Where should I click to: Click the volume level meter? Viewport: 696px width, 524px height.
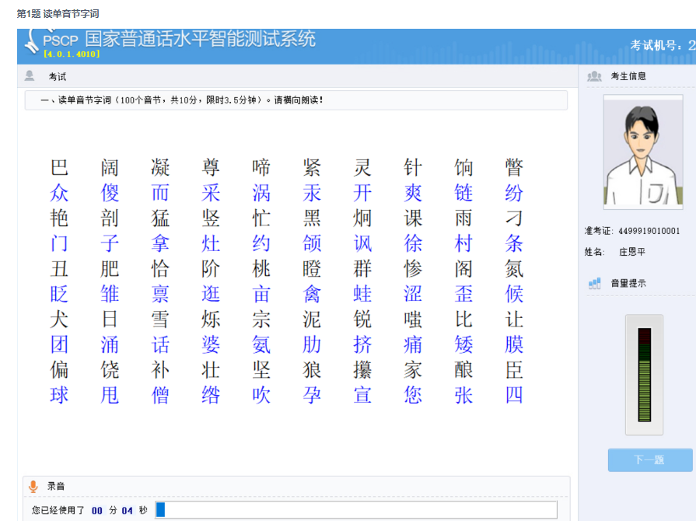(x=644, y=375)
